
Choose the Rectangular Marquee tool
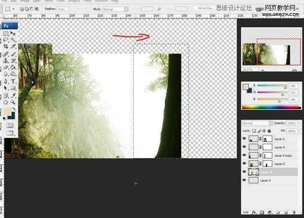(6, 33)
